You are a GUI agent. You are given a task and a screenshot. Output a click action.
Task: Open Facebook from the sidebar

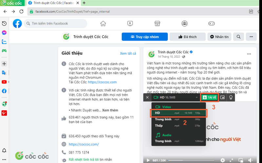(4, 91)
